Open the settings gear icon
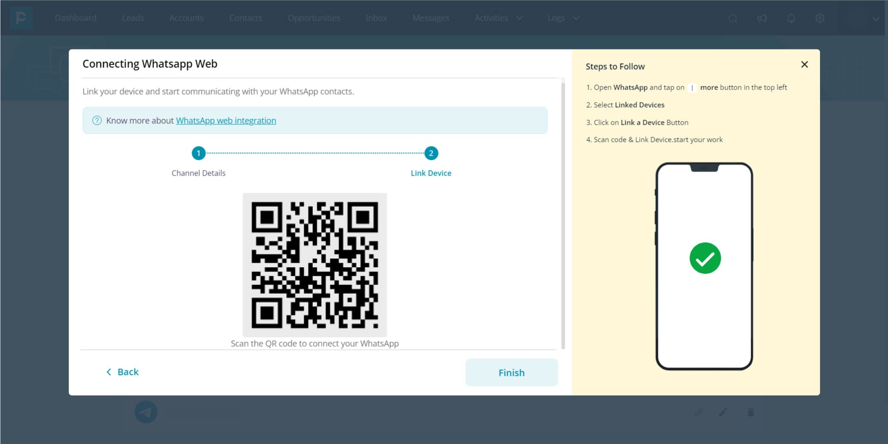The height and width of the screenshot is (444, 888). point(820,18)
